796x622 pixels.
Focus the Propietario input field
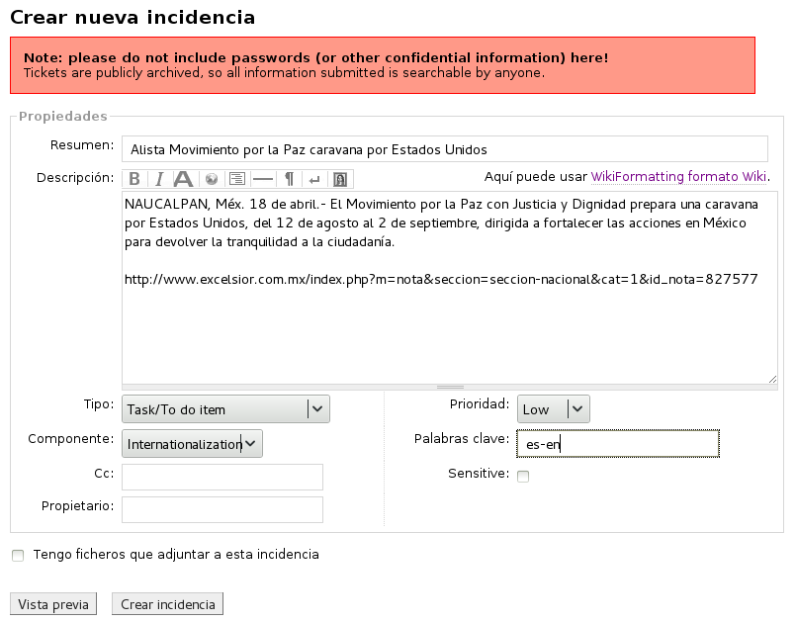tap(222, 510)
